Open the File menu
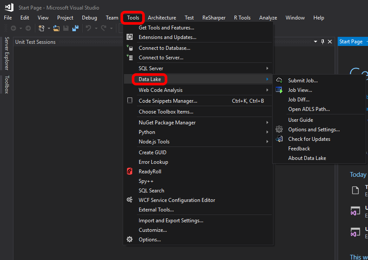 coord(8,18)
